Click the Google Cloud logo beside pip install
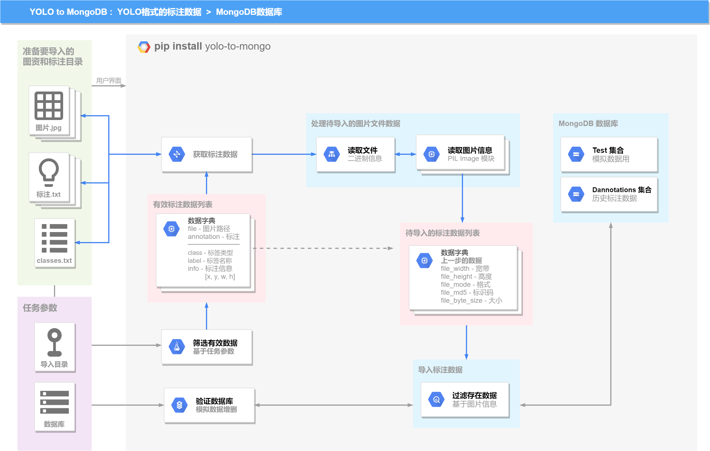Viewport: 710px width, 451px height. click(x=144, y=47)
